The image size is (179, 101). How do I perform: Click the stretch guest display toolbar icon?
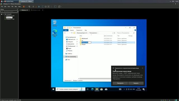pos(59,7)
